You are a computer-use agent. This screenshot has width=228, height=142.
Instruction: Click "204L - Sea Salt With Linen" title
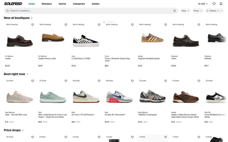(x=16, y=115)
